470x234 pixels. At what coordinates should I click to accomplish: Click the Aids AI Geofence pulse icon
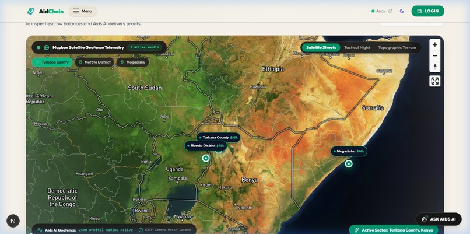pyautogui.click(x=40, y=230)
